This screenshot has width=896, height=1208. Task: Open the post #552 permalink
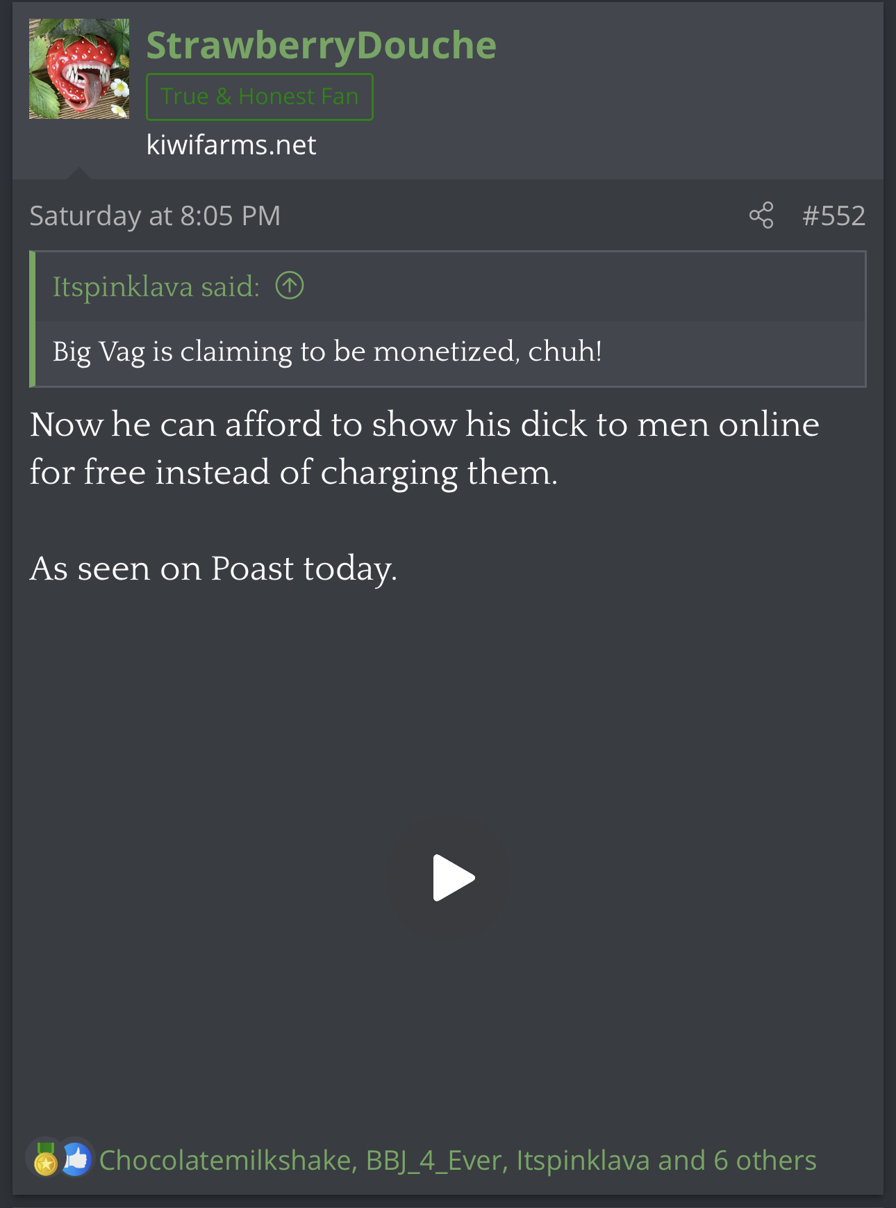[x=833, y=215]
